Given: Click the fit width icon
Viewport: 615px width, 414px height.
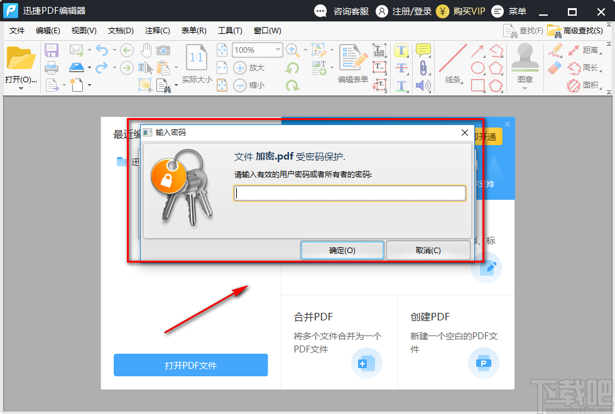Looking at the screenshot, I should tap(222, 67).
